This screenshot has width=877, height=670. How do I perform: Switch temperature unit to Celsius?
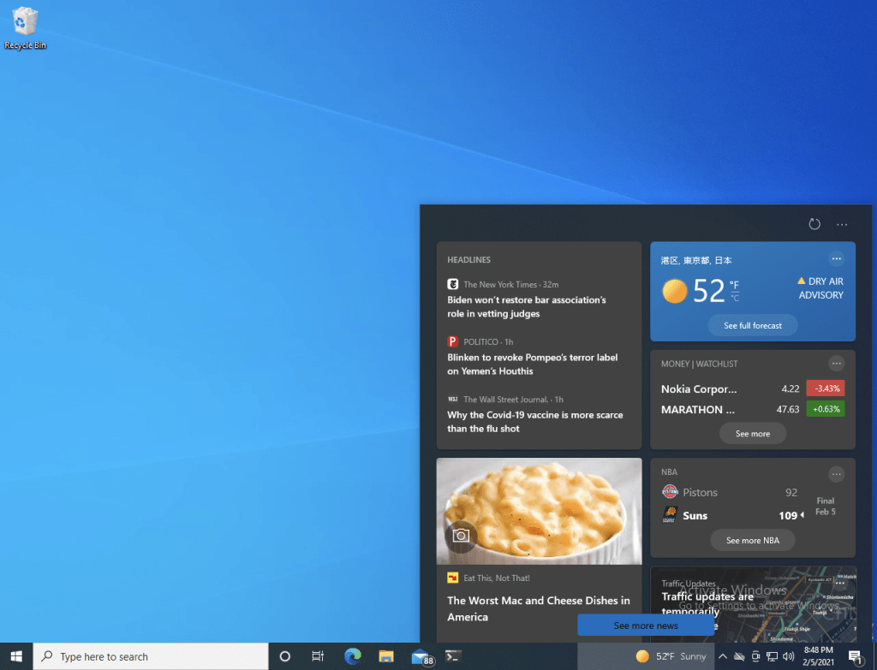734,299
